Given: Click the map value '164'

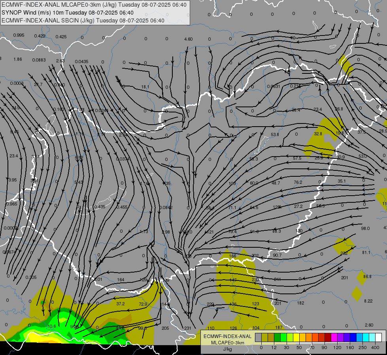Looking at the screenshot, I should pos(121,280).
